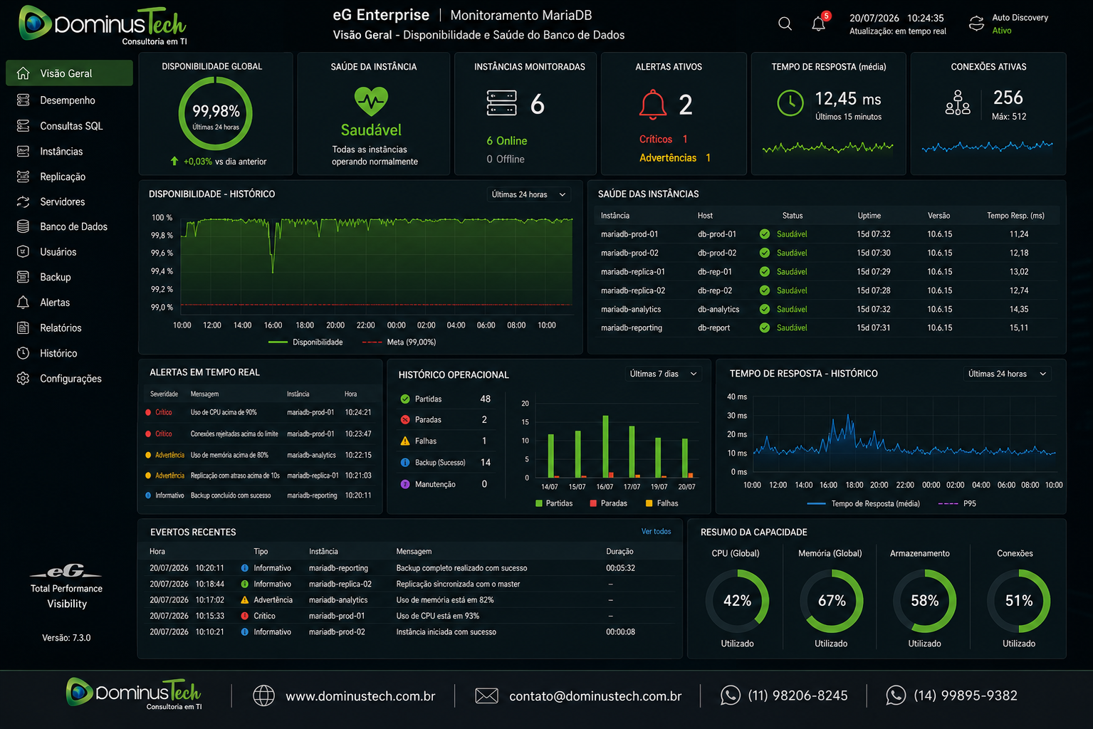Click the red bell in Alertas Ativos
Image resolution: width=1093 pixels, height=729 pixels.
tap(652, 105)
